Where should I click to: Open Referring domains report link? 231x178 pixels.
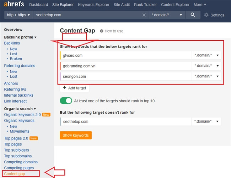click(20, 66)
